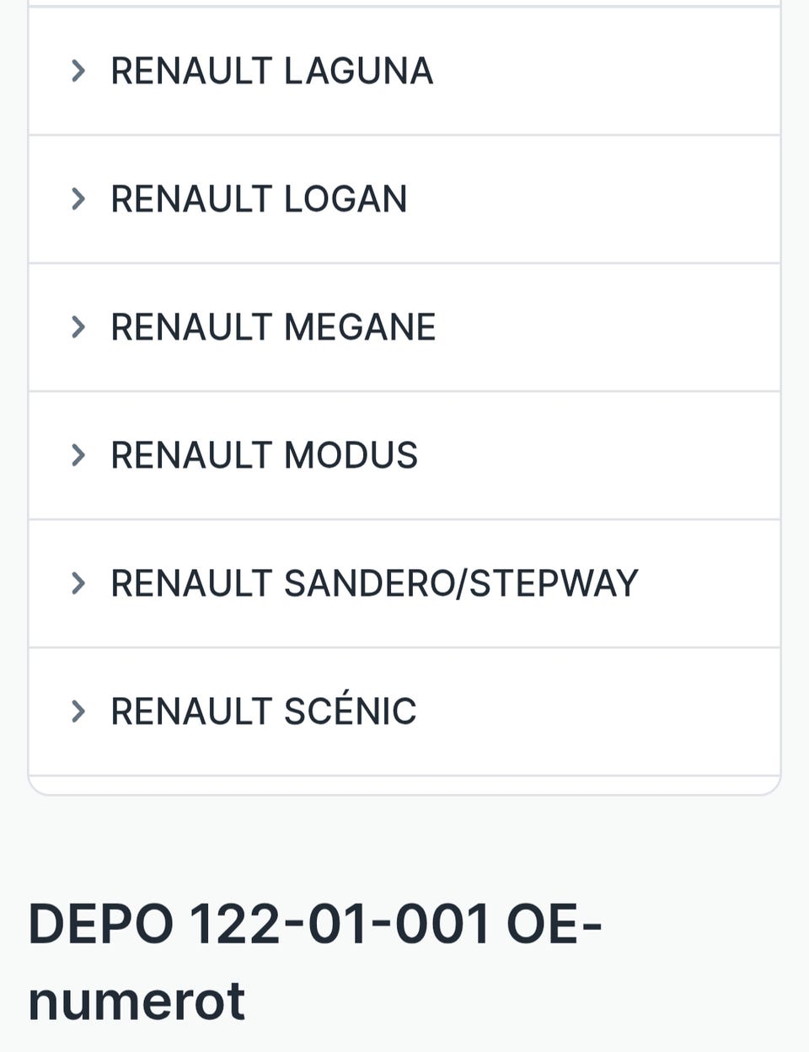Image resolution: width=809 pixels, height=1052 pixels.
Task: Click the chevron arrow next to RENAULT LOGAN
Action: [x=78, y=199]
